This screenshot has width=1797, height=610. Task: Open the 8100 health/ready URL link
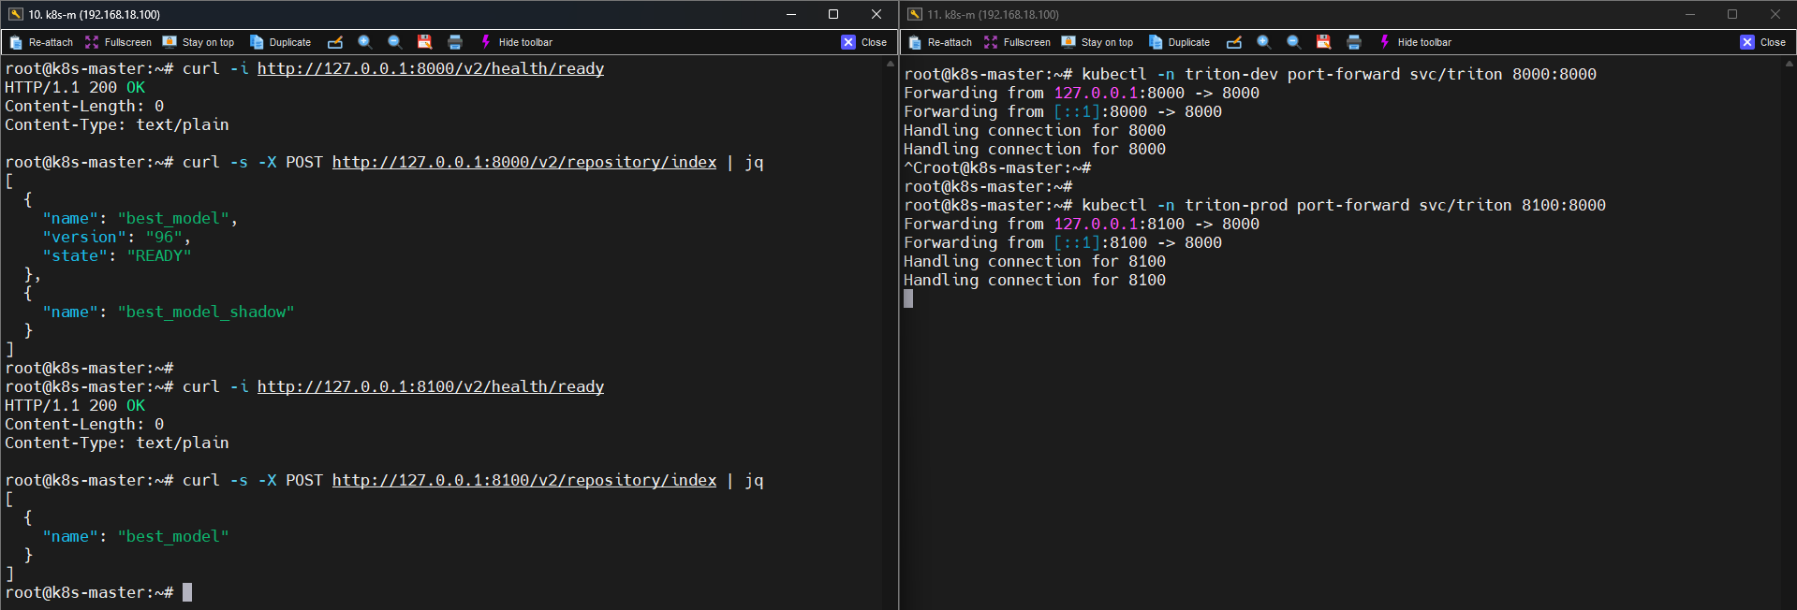(x=430, y=386)
